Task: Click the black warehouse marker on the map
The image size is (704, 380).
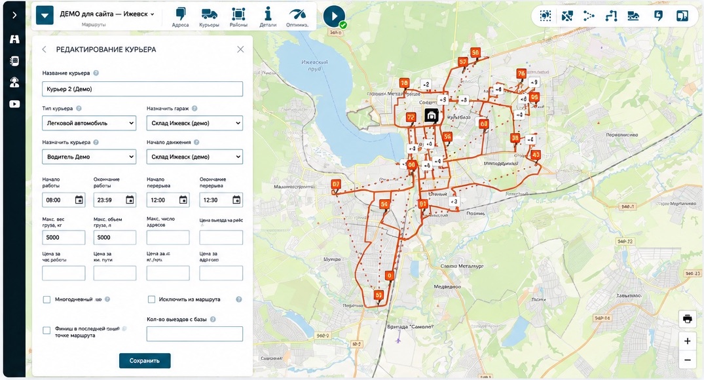Action: [431, 115]
